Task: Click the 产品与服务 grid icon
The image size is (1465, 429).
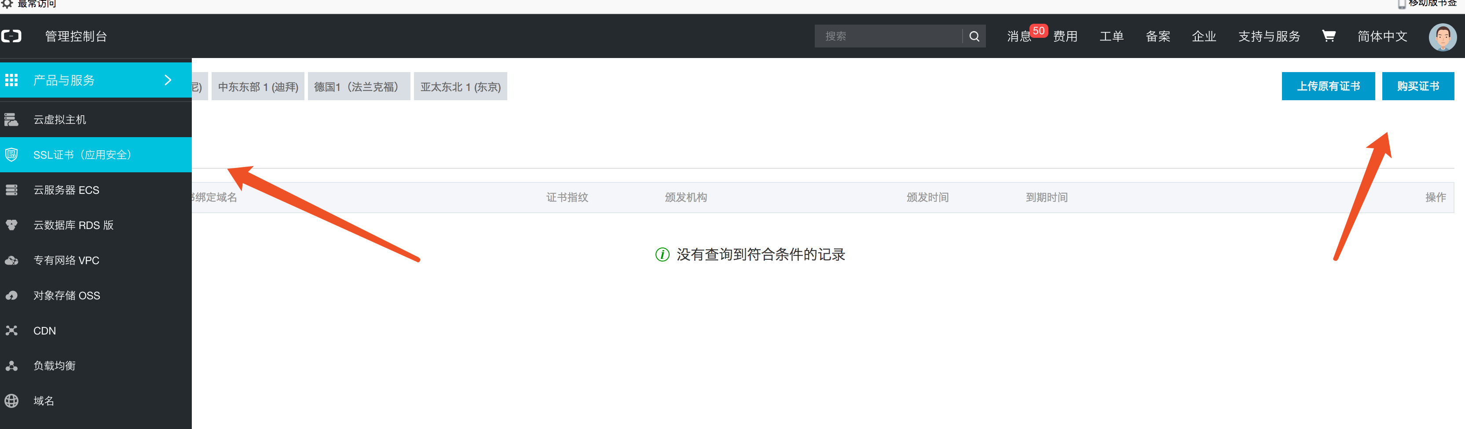Action: click(x=11, y=80)
